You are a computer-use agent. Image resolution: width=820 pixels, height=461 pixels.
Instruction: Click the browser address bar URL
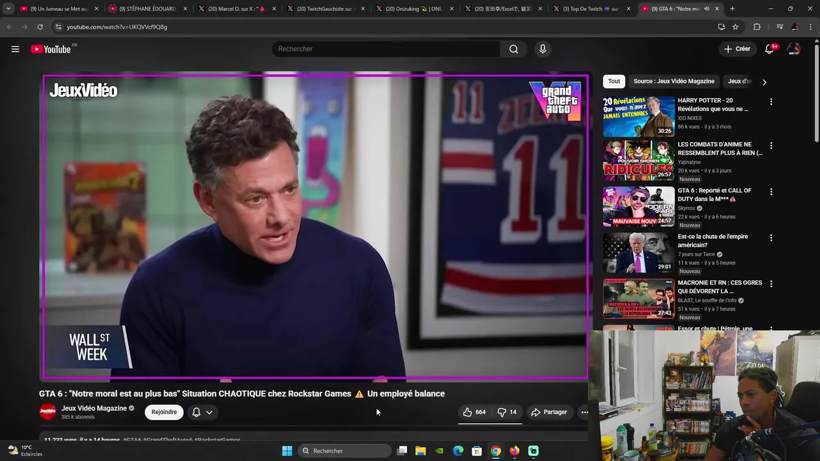click(117, 27)
